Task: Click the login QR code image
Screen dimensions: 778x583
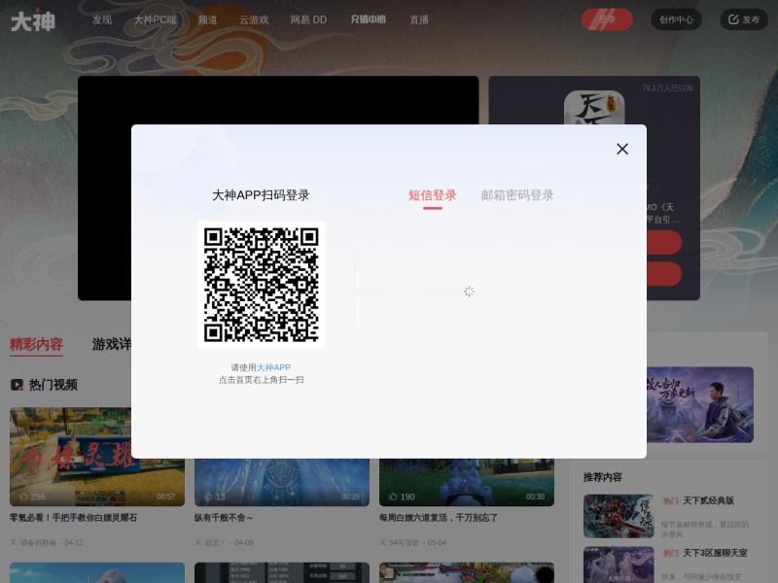Action: (x=261, y=285)
